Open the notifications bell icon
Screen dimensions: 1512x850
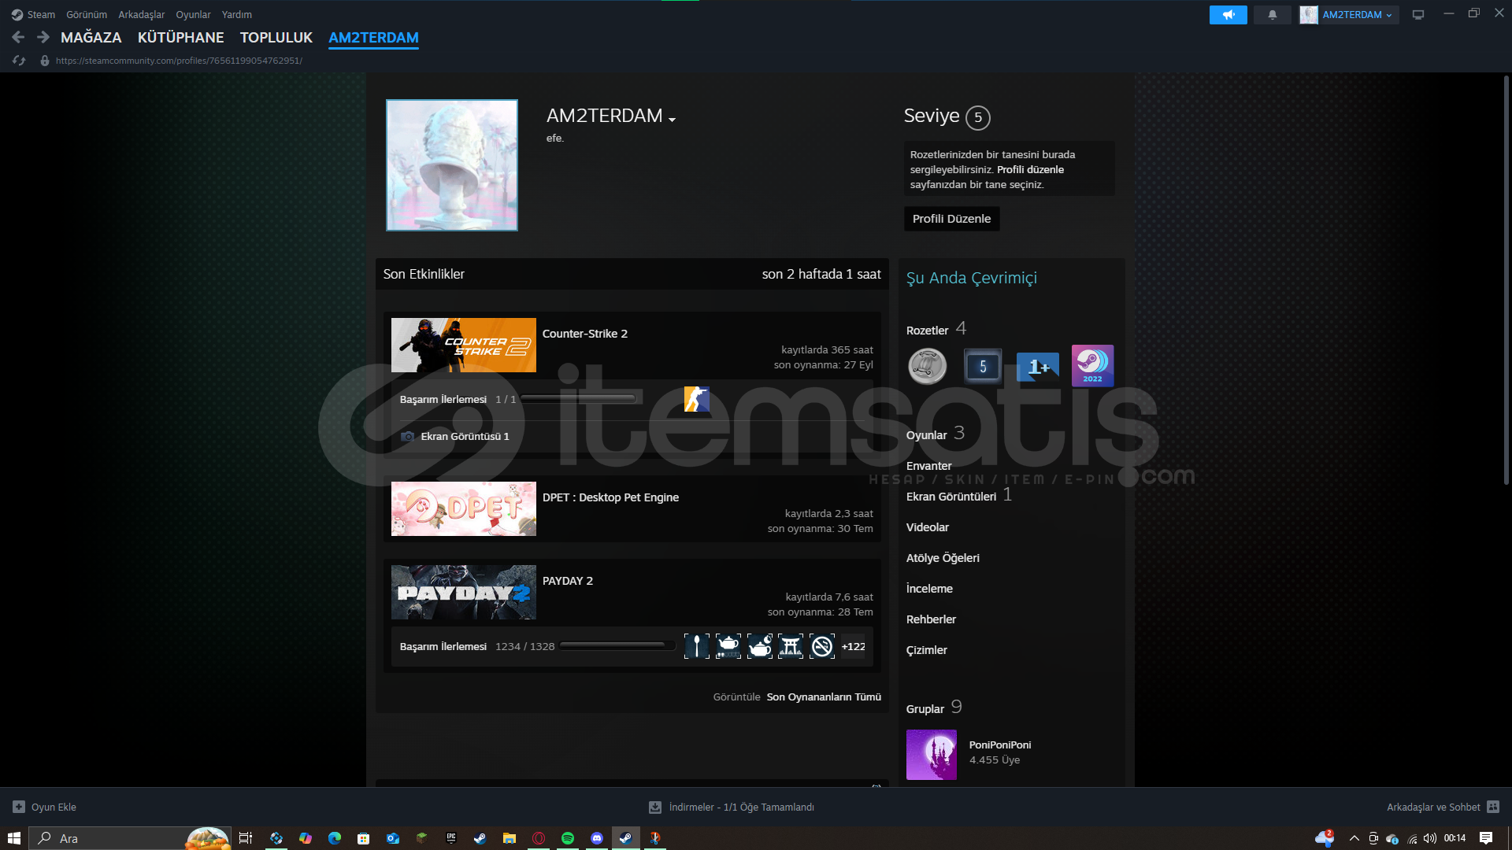(1272, 15)
